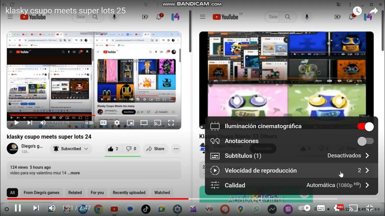Click the left window's search magnifier button

coord(96,17)
